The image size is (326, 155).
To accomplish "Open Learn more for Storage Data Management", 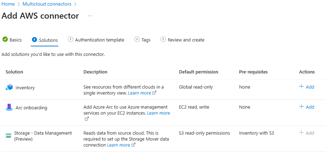I will [x=119, y=145].
